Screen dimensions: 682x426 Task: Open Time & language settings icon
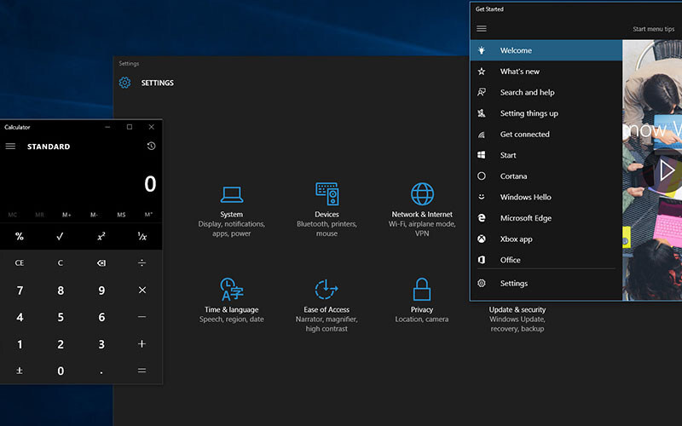coord(231,289)
